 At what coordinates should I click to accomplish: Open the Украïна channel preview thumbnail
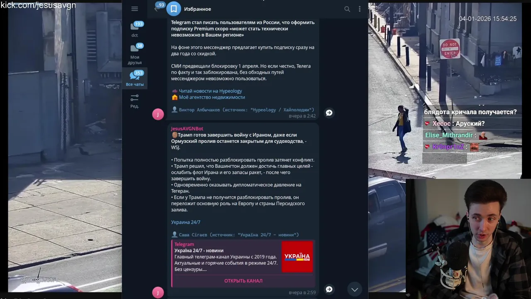point(297,257)
